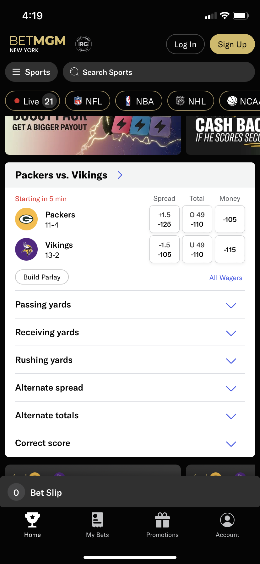Screen dimensions: 260x564
Task: Expand the Passing yards section
Action: point(130,305)
